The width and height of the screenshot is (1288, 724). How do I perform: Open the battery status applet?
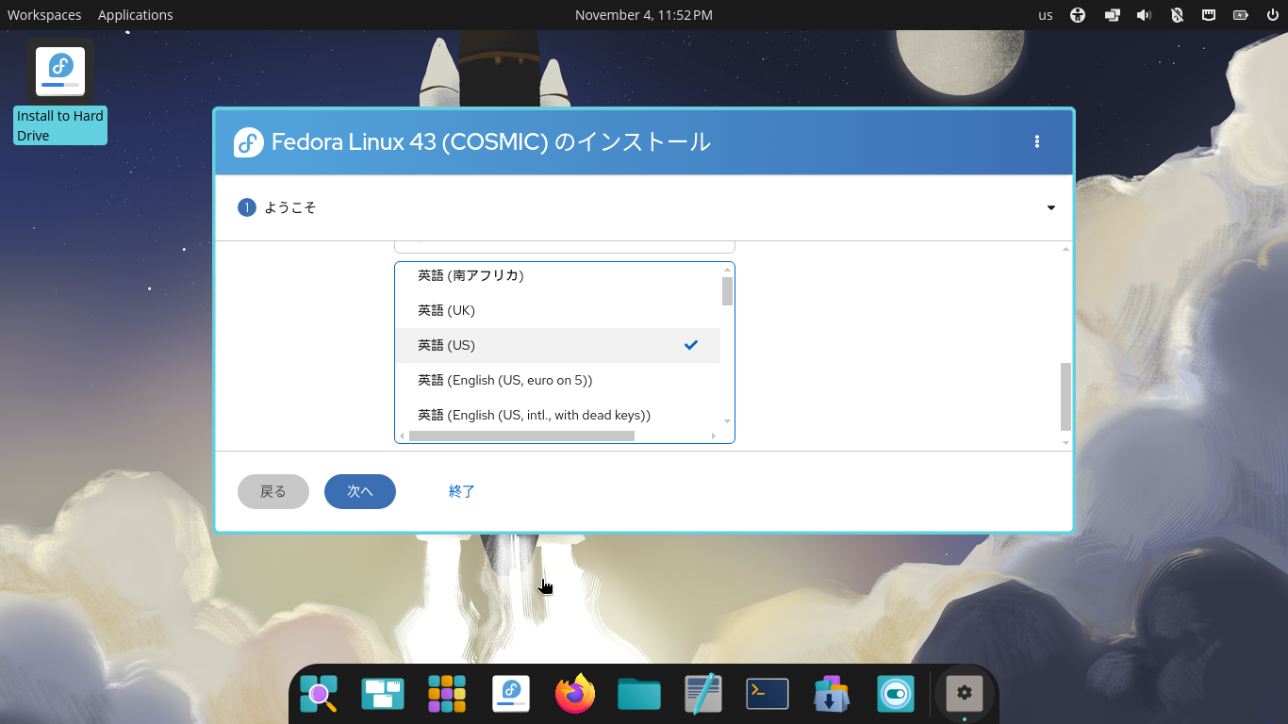[1241, 15]
